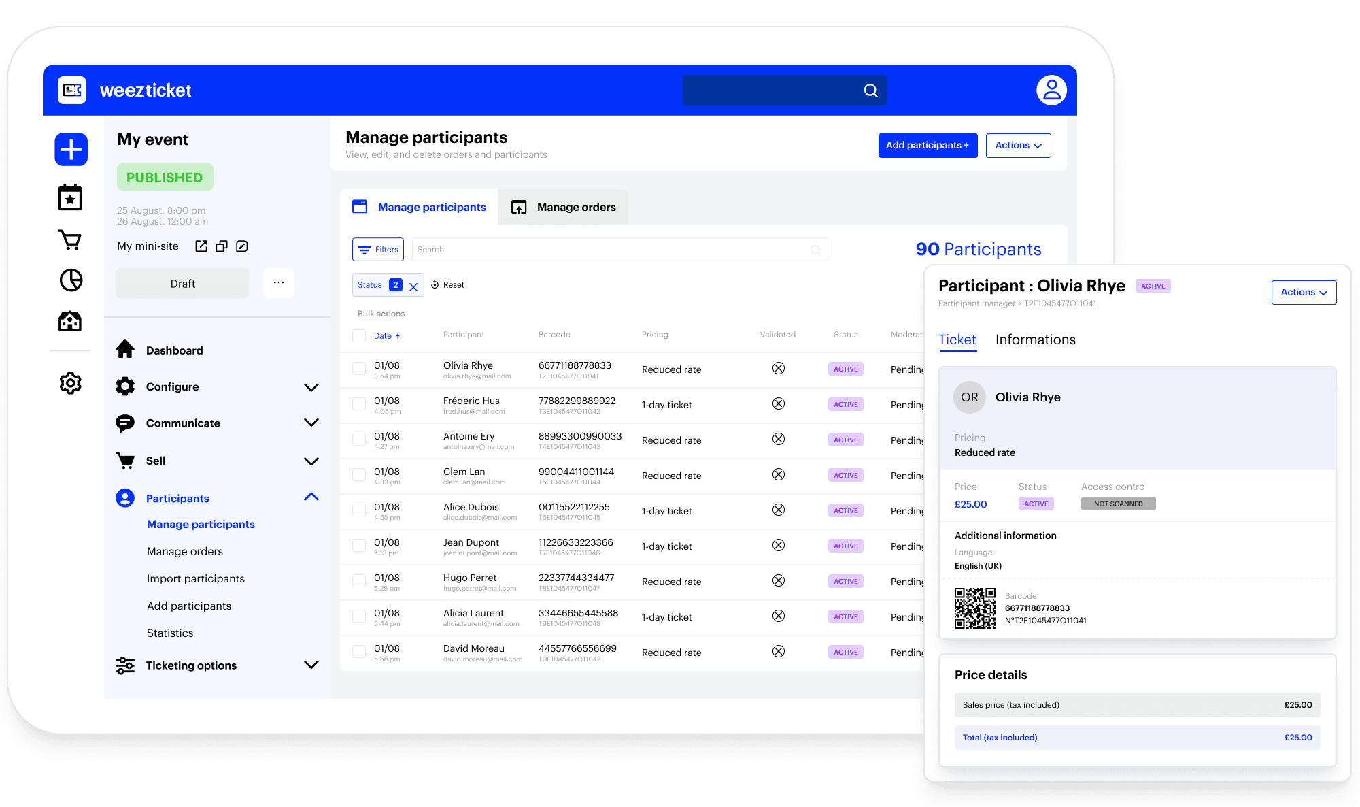The width and height of the screenshot is (1360, 807).
Task: Click the user profile avatar icon
Action: [1051, 90]
